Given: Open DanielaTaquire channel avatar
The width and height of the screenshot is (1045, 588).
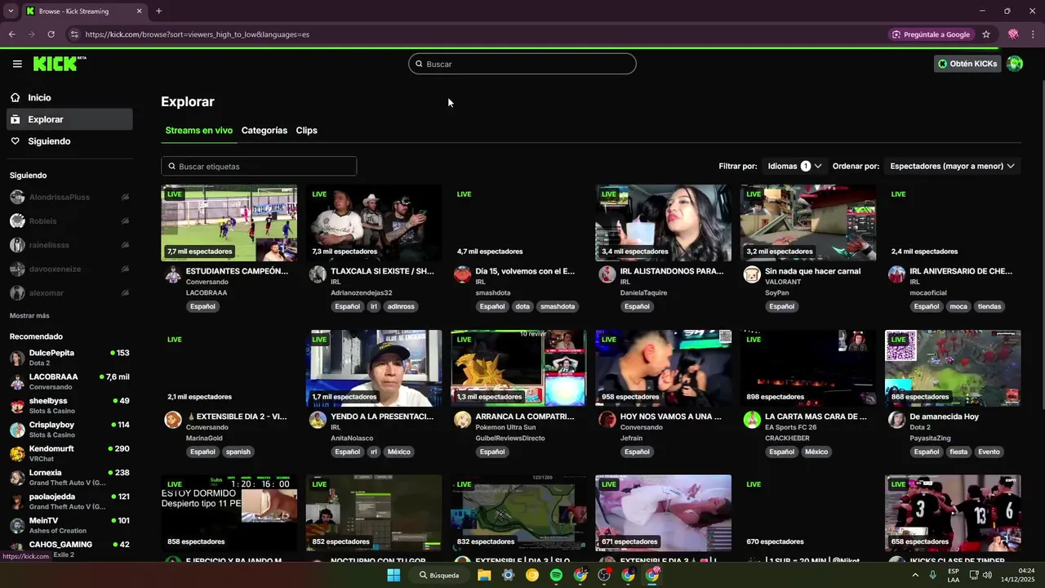Looking at the screenshot, I should 607,274.
